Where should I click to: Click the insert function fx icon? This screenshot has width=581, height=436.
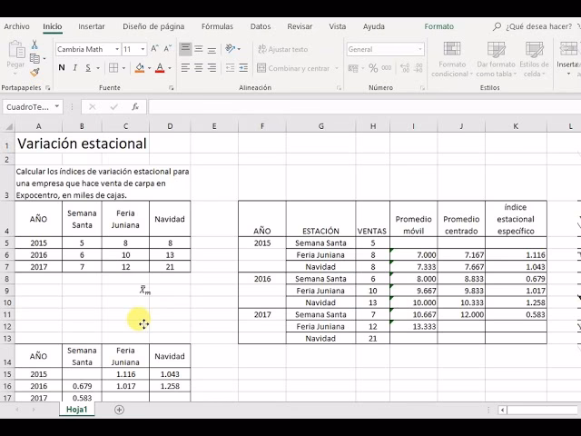[x=135, y=107]
